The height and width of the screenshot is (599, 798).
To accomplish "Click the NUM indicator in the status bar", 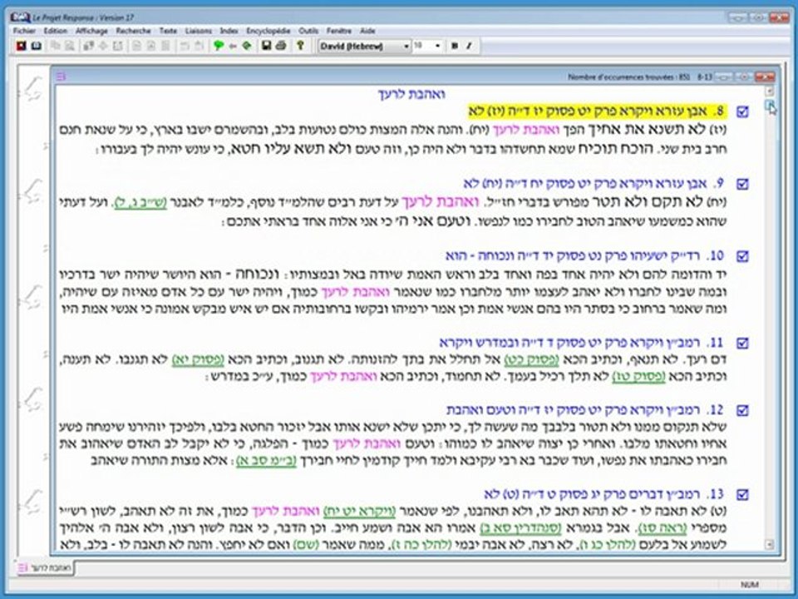I will (x=749, y=585).
